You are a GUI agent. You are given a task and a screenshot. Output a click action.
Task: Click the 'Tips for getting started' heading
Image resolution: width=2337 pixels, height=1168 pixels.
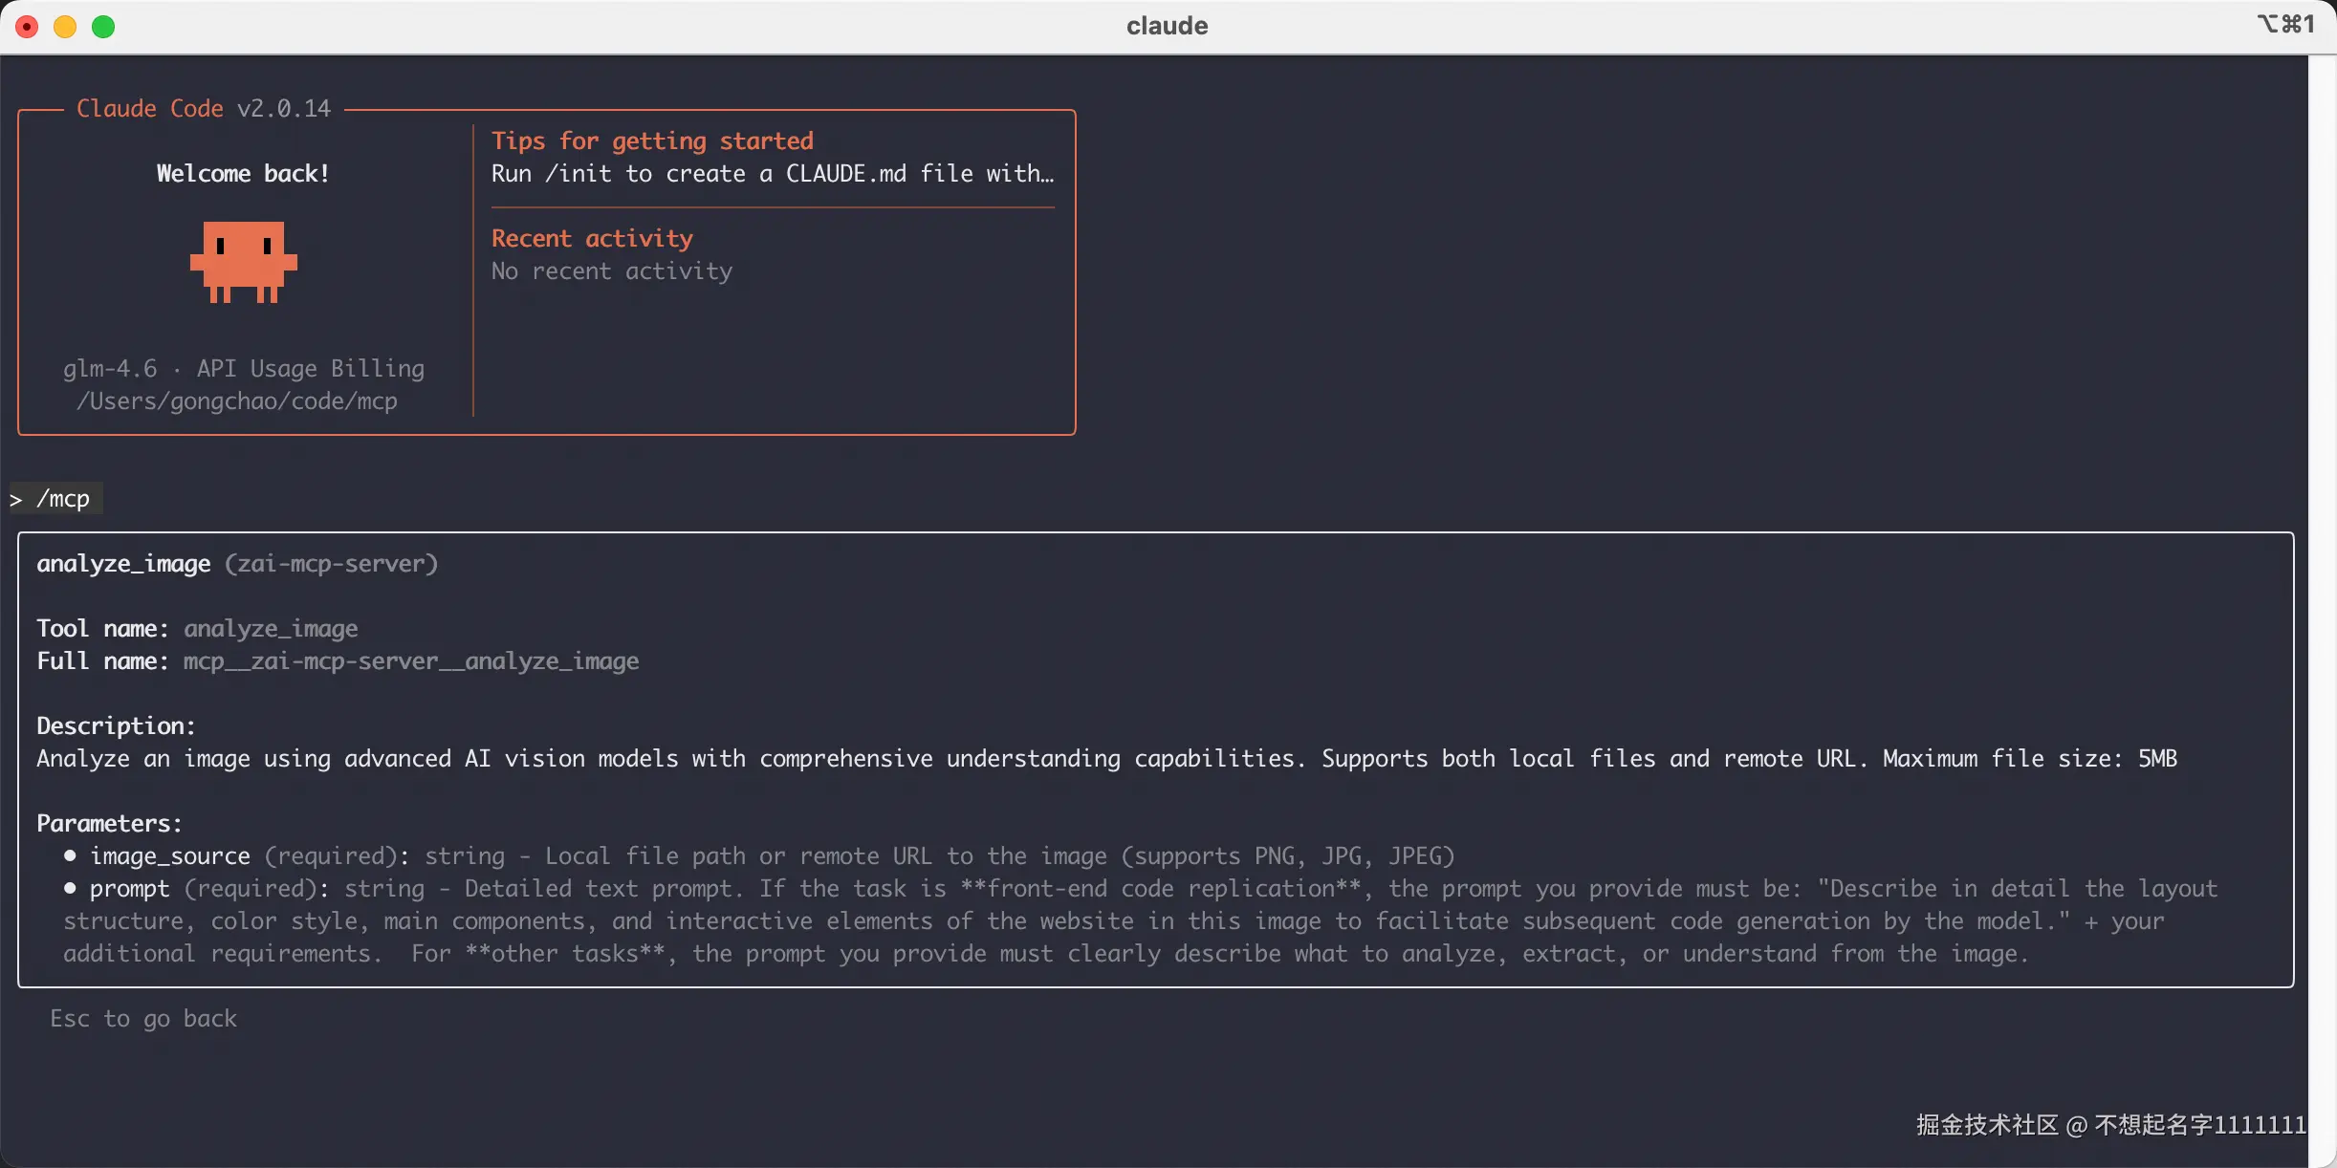[x=652, y=141]
